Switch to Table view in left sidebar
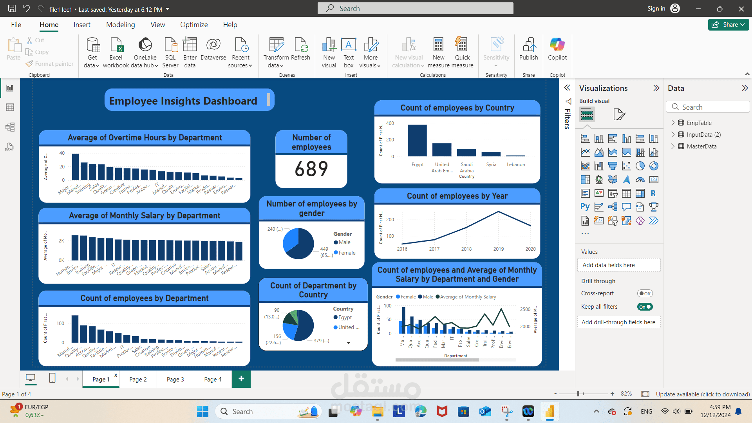This screenshot has width=752, height=423. pos(10,107)
